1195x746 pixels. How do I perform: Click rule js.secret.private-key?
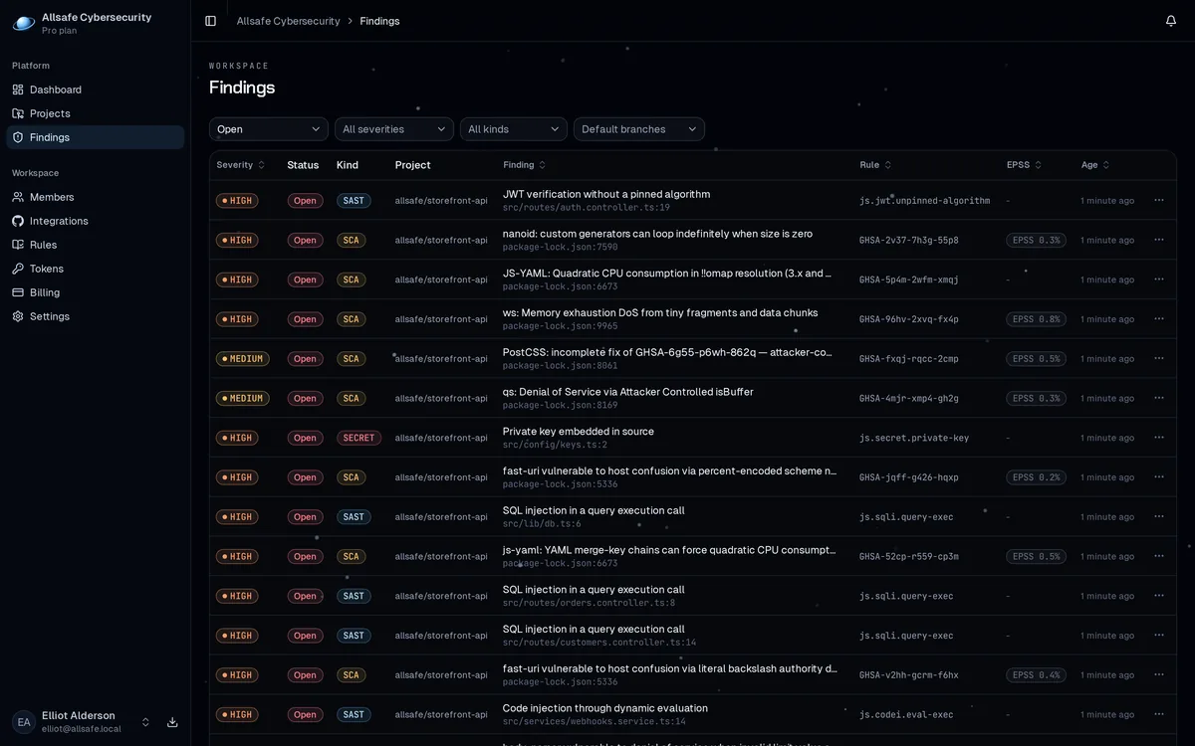914,438
